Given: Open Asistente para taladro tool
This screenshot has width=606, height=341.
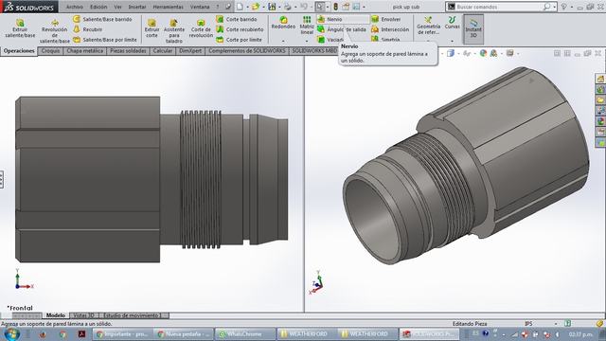Looking at the screenshot, I should [x=174, y=31].
